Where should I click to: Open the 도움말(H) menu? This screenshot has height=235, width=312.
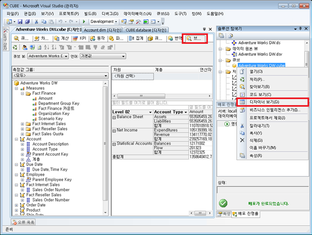(215, 13)
